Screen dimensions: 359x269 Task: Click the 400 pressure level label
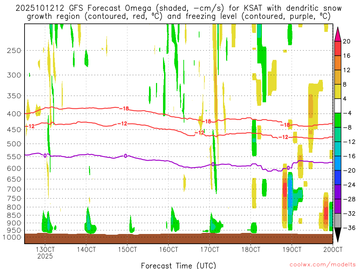point(14,114)
